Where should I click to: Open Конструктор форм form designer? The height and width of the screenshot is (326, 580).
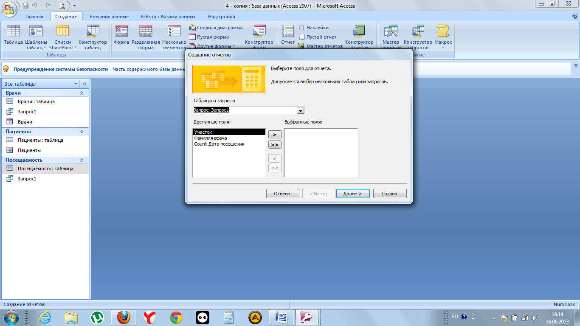259,37
